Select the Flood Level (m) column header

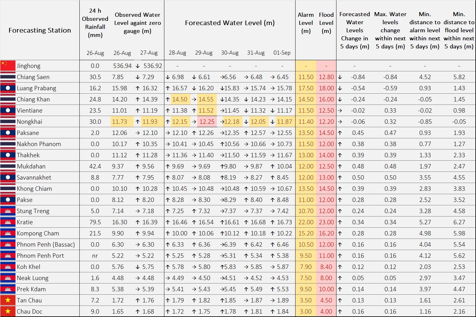[x=326, y=23]
